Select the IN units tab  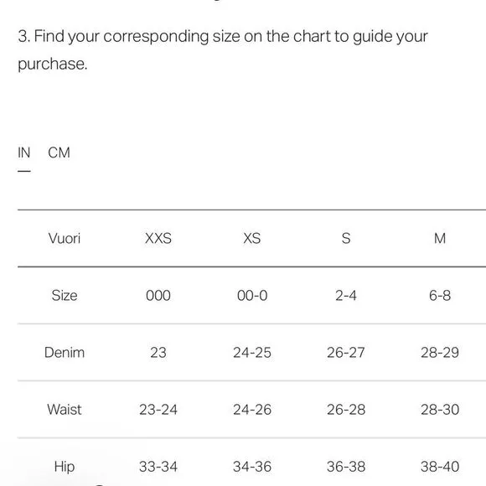(x=23, y=153)
